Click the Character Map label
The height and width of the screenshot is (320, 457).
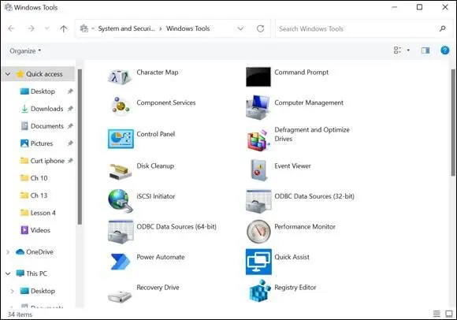[x=158, y=73]
